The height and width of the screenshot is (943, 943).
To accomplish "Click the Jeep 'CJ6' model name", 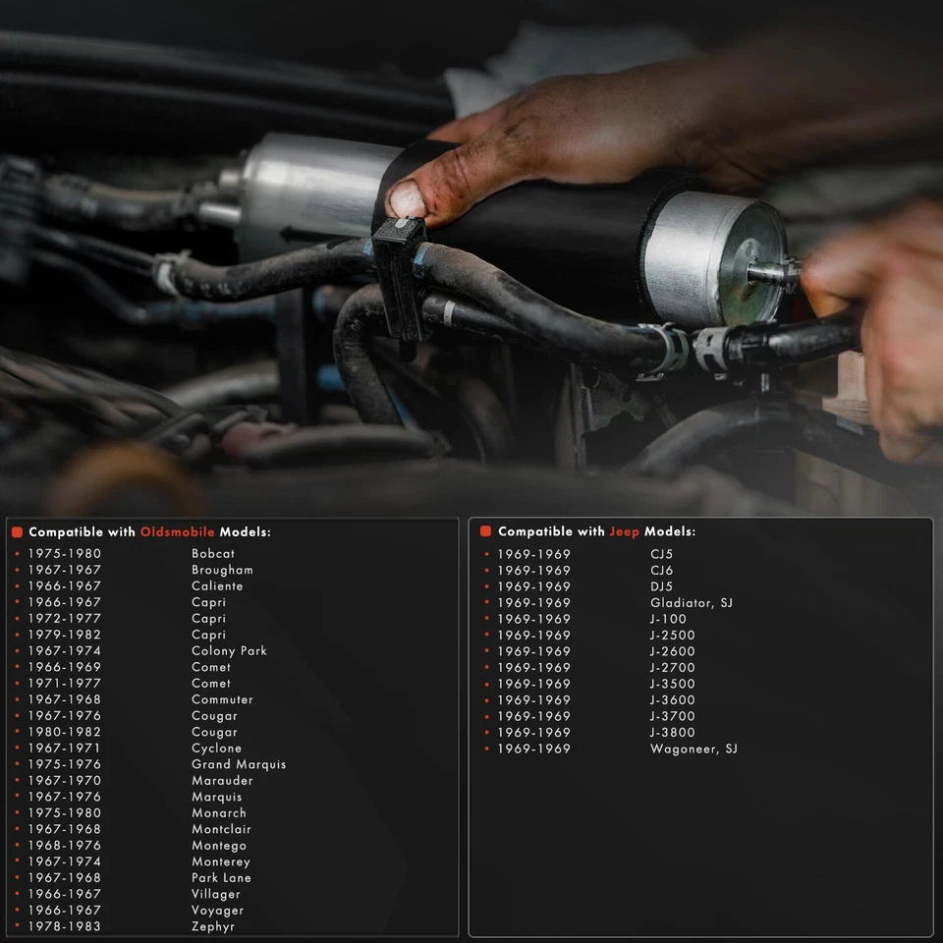I will coord(661,570).
